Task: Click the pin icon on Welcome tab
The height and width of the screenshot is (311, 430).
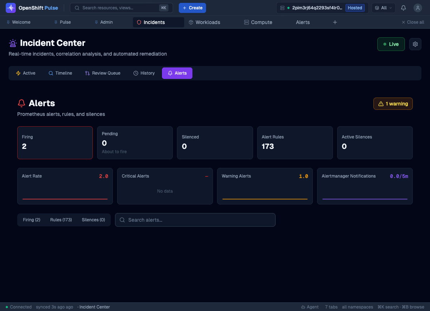Action: tap(8, 22)
